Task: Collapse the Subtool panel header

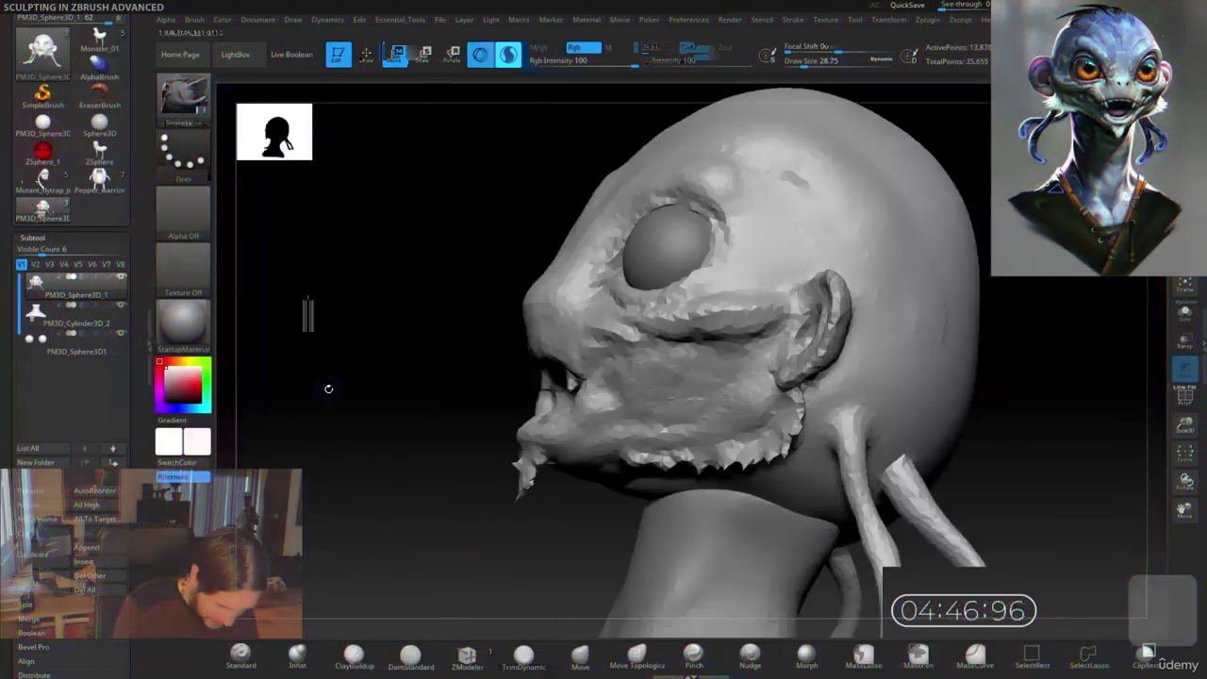Action: click(x=33, y=238)
